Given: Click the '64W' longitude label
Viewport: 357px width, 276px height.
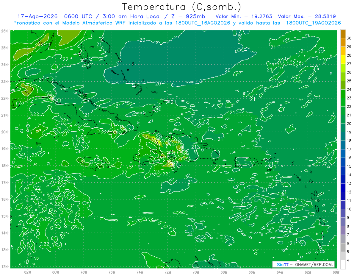Looking at the screenshot, I should click(x=280, y=272).
